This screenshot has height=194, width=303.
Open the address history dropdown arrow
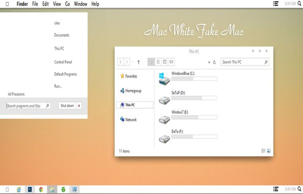pyautogui.click(x=209, y=62)
